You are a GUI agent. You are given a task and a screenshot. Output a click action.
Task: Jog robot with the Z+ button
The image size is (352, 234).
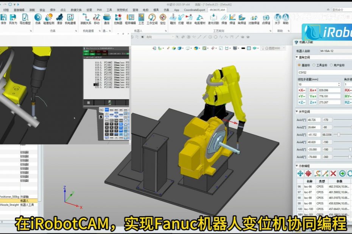313,102
